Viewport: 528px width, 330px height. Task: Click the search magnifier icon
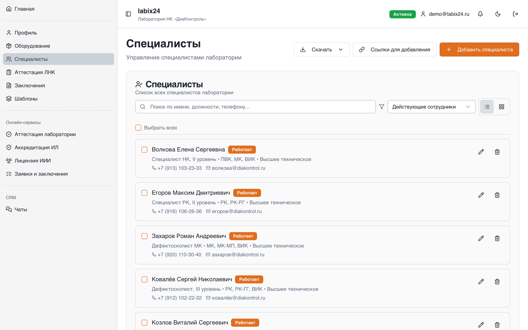click(143, 107)
